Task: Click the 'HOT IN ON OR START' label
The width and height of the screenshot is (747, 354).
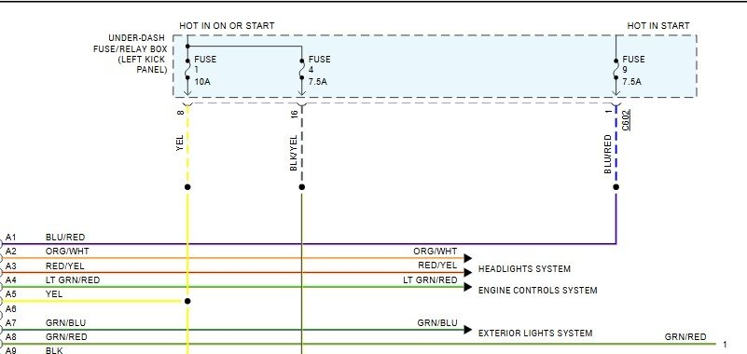Action: click(227, 26)
